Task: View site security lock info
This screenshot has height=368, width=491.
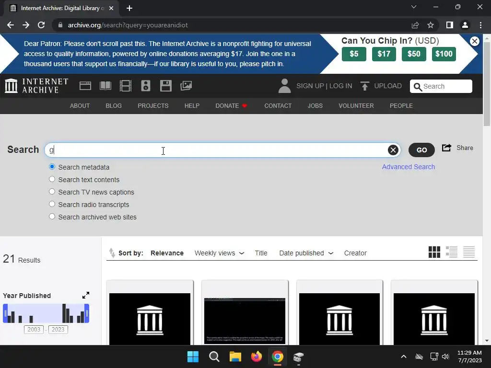Action: (x=60, y=25)
